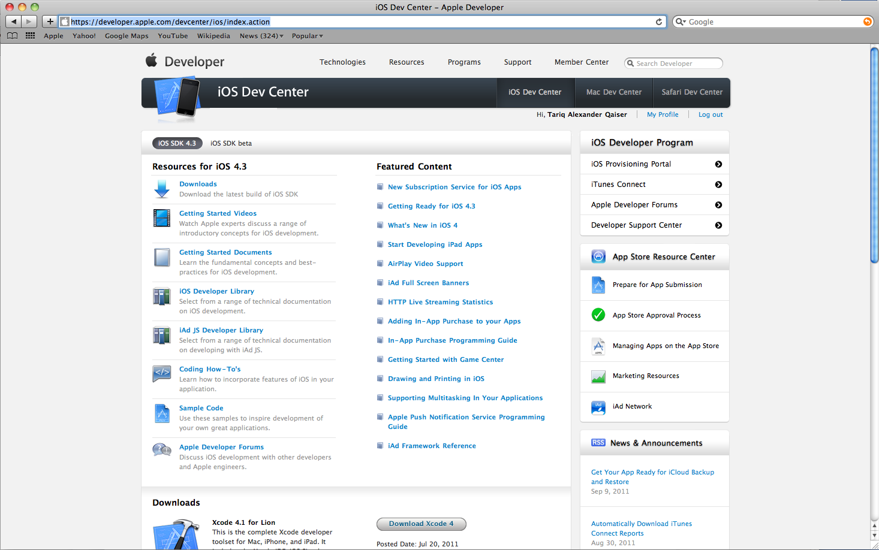The image size is (879, 550).
Task: Open the Yahoo! bookmark in bookmarks bar
Action: (84, 36)
